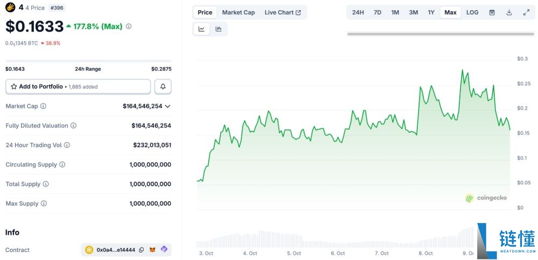
Task: Open Fully Diluted Valuation info icon
Action: point(73,126)
